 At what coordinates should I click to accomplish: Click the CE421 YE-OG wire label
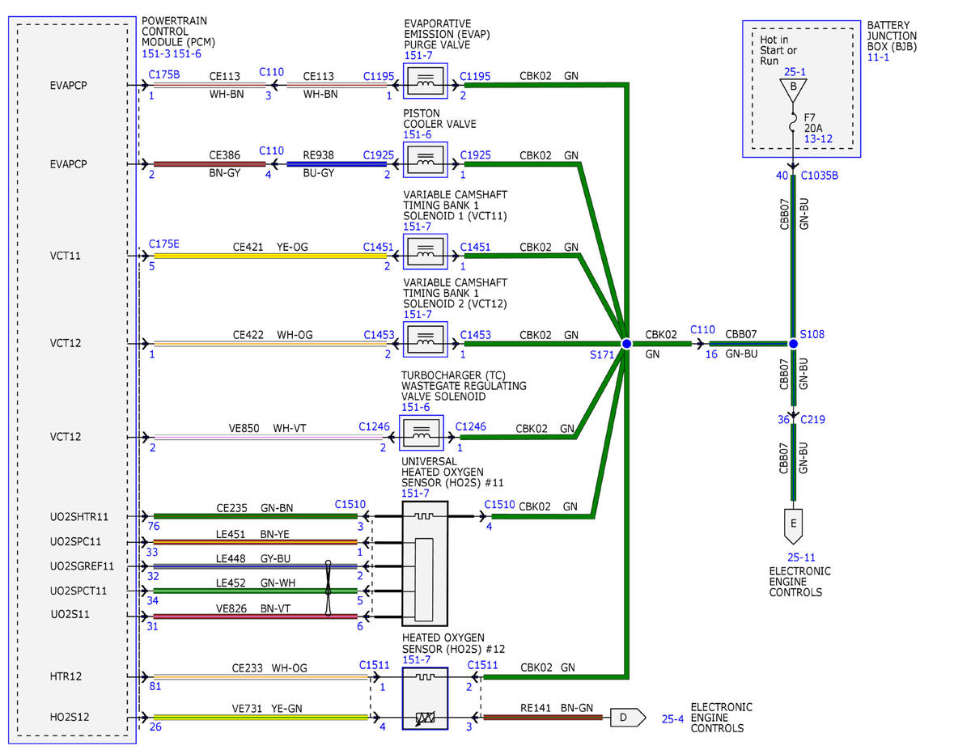(x=270, y=247)
